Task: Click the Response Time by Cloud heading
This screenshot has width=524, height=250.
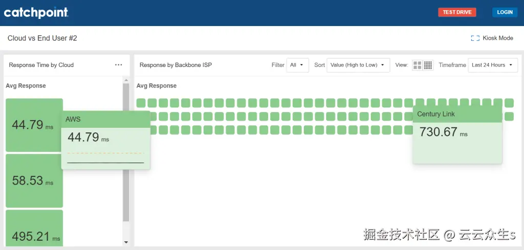Action: 41,65
